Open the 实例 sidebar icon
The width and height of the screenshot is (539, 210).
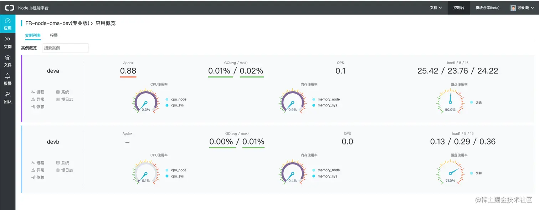point(7,39)
